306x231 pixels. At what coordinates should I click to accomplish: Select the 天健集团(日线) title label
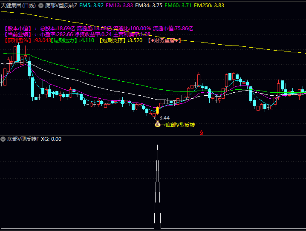click(18, 5)
